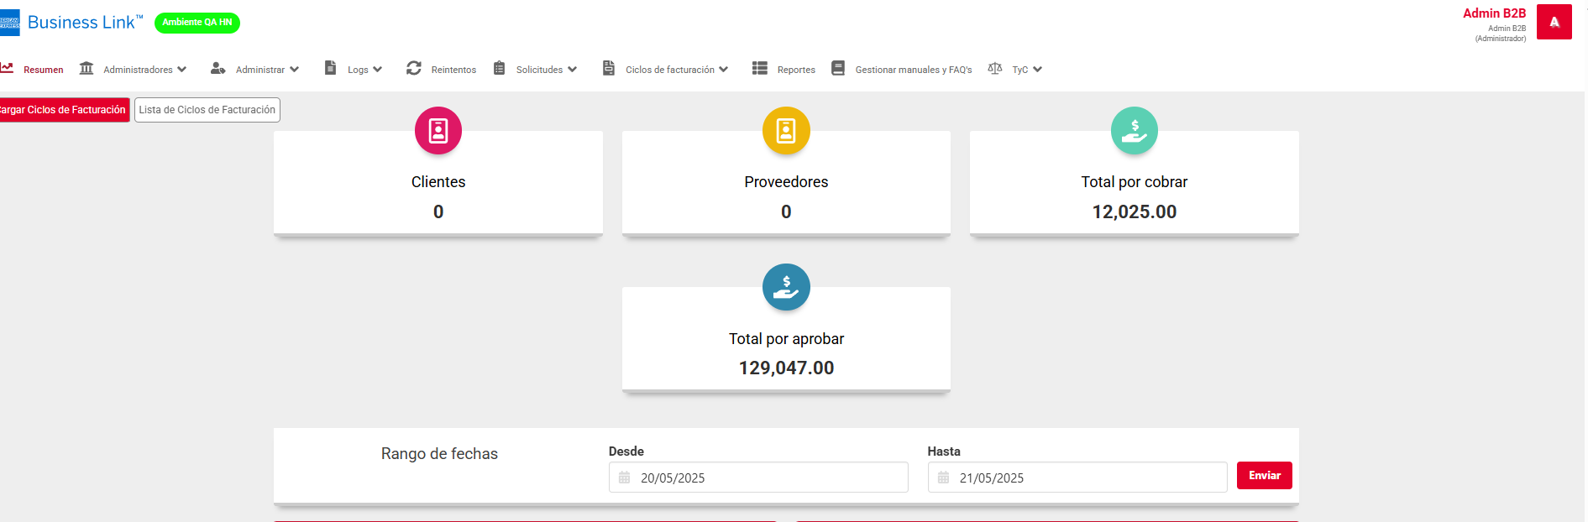Screen dimensions: 1588x522
Task: Click the pink Clientes card icon
Action: tap(438, 131)
